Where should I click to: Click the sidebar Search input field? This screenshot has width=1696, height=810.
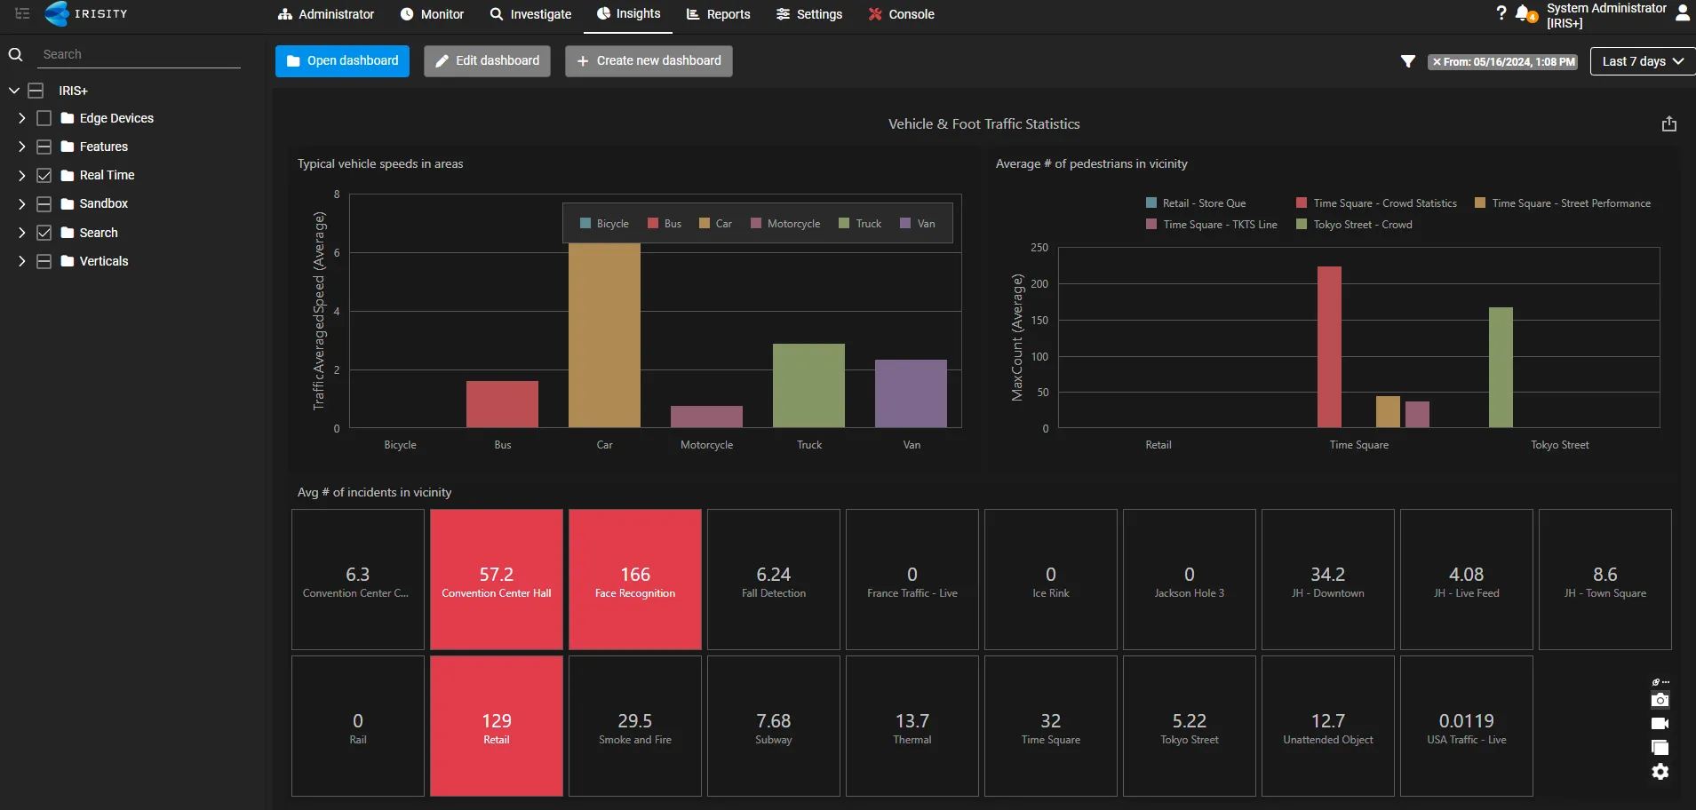coord(140,54)
